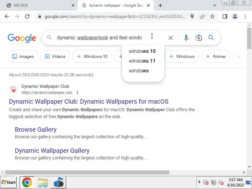Open the site info lock icon
Viewport: 252px width, 189px height.
(x=40, y=16)
